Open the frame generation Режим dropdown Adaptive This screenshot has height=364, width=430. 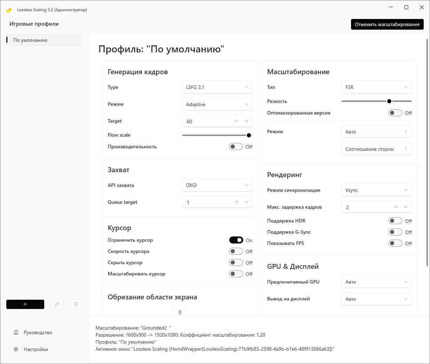coord(217,104)
